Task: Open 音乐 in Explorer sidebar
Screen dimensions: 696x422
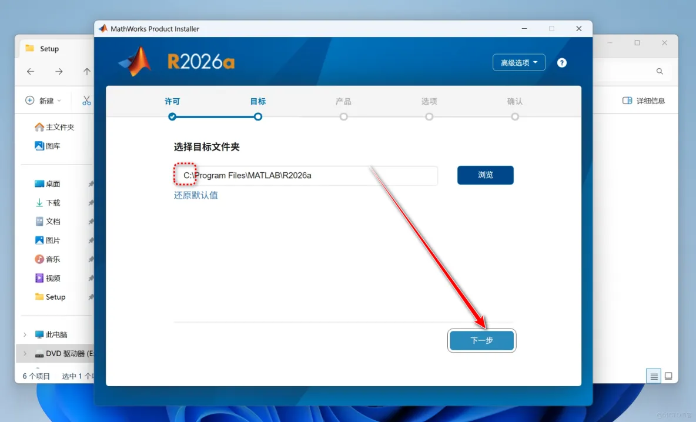Action: [48, 259]
